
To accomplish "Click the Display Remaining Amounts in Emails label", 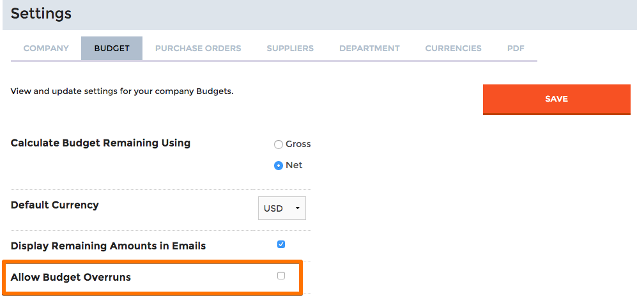I will click(108, 246).
